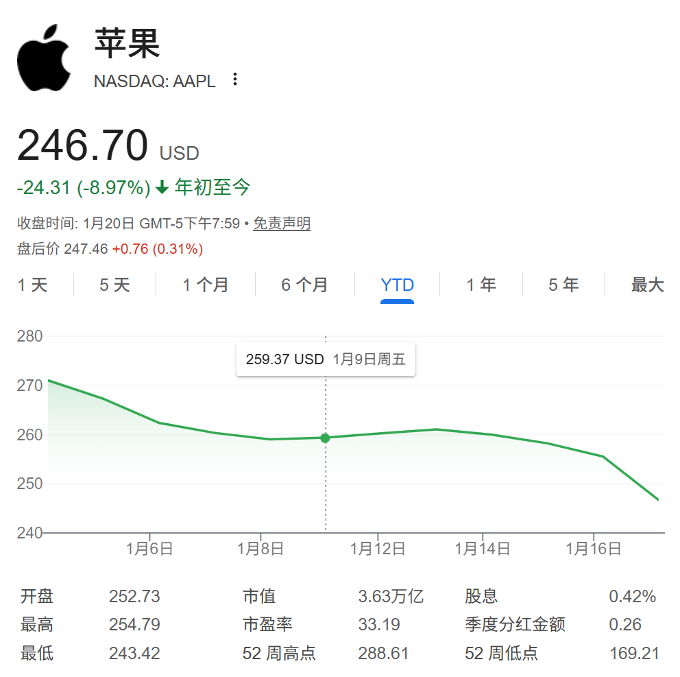Click the green data point on chart
The image size is (680, 677).
[325, 438]
